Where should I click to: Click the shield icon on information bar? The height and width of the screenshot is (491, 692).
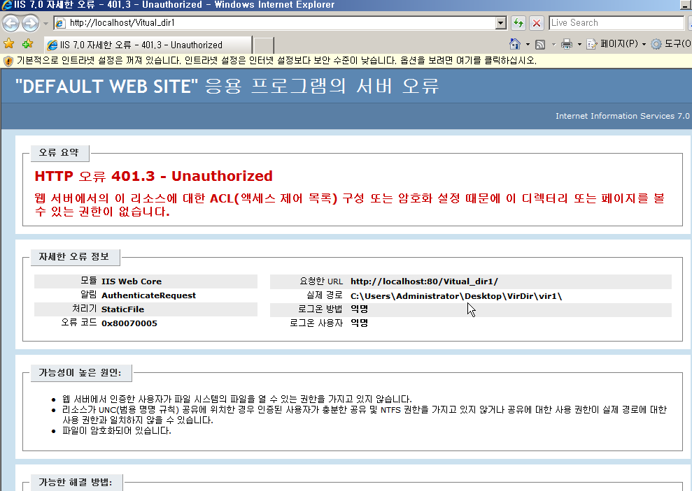(x=8, y=61)
